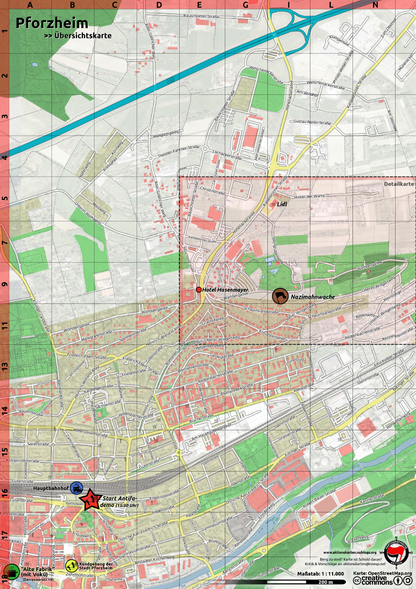416x589 pixels.
Task: Click the Creative Commons share-alike arrow icon
Action: [408, 580]
